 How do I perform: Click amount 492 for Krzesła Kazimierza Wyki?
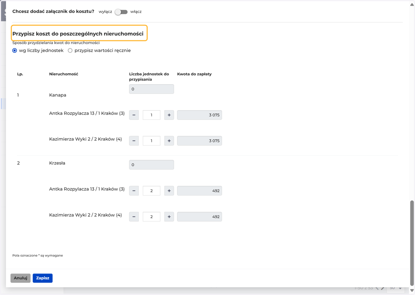point(200,217)
